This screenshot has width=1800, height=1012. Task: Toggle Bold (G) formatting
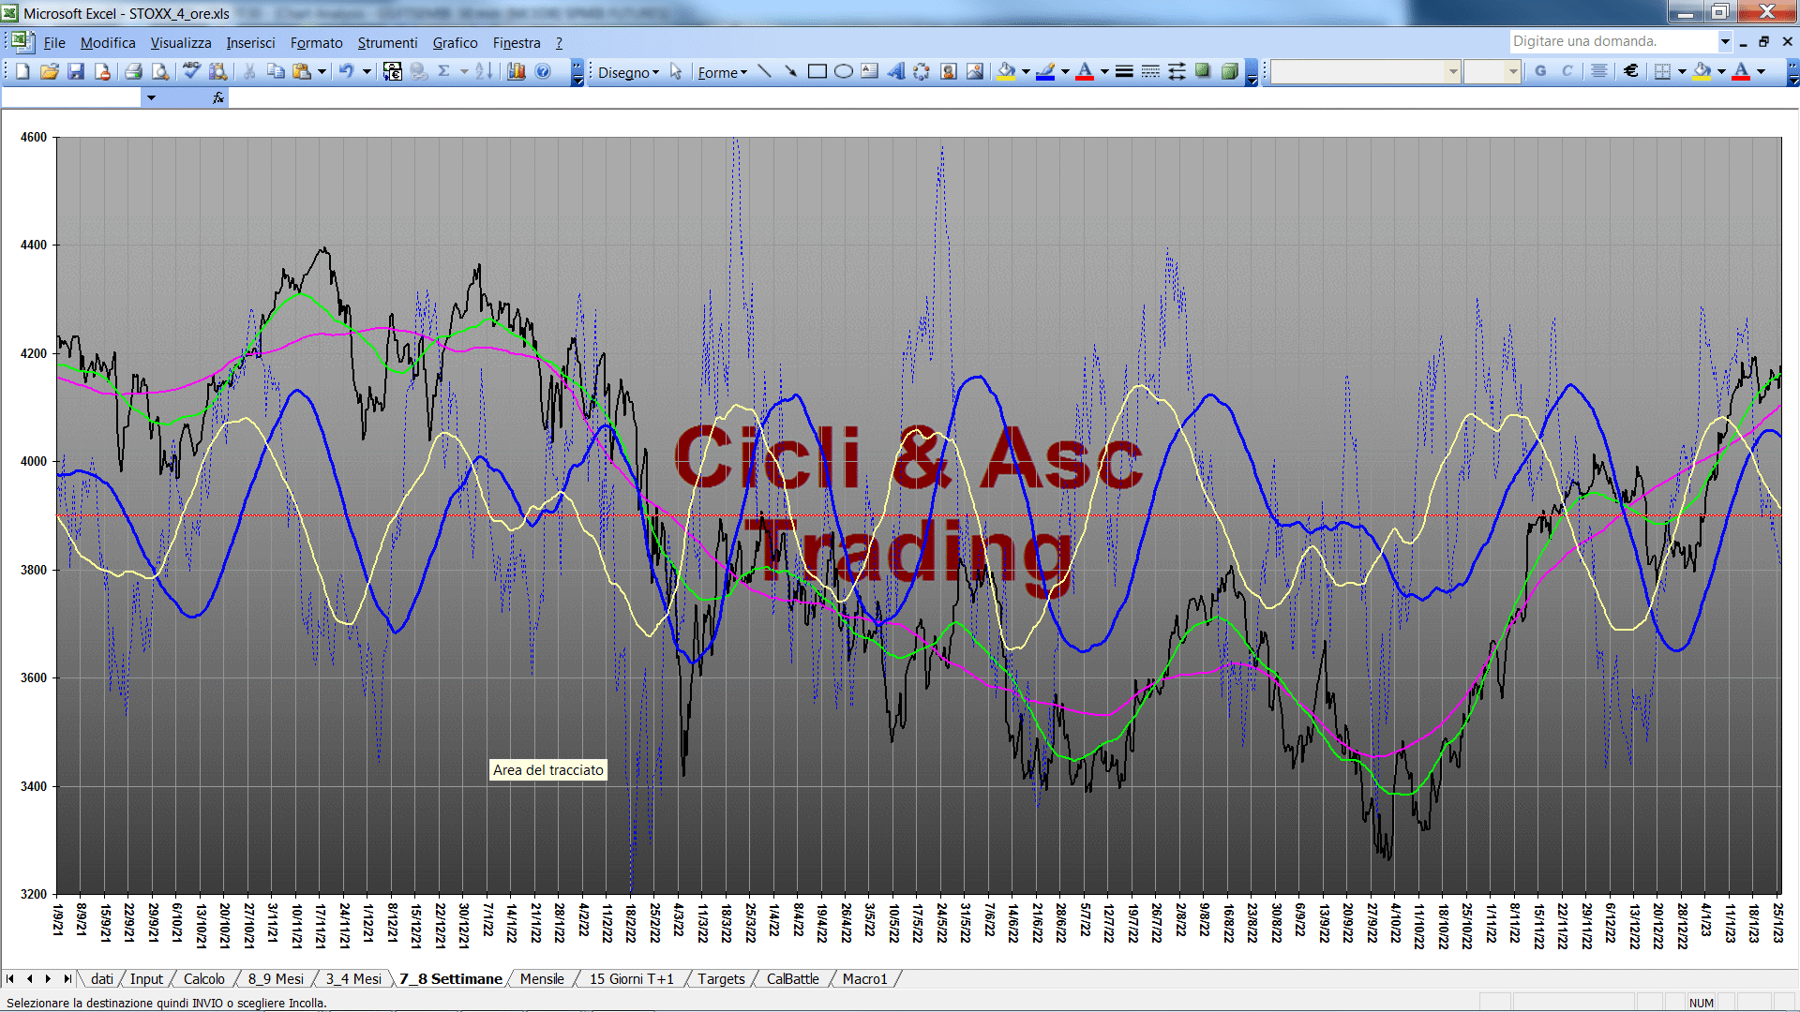point(1540,71)
